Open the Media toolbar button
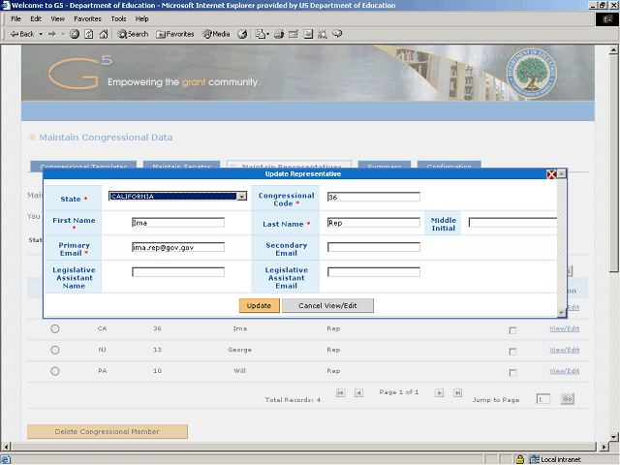Image resolution: width=620 pixels, height=465 pixels. (215, 34)
